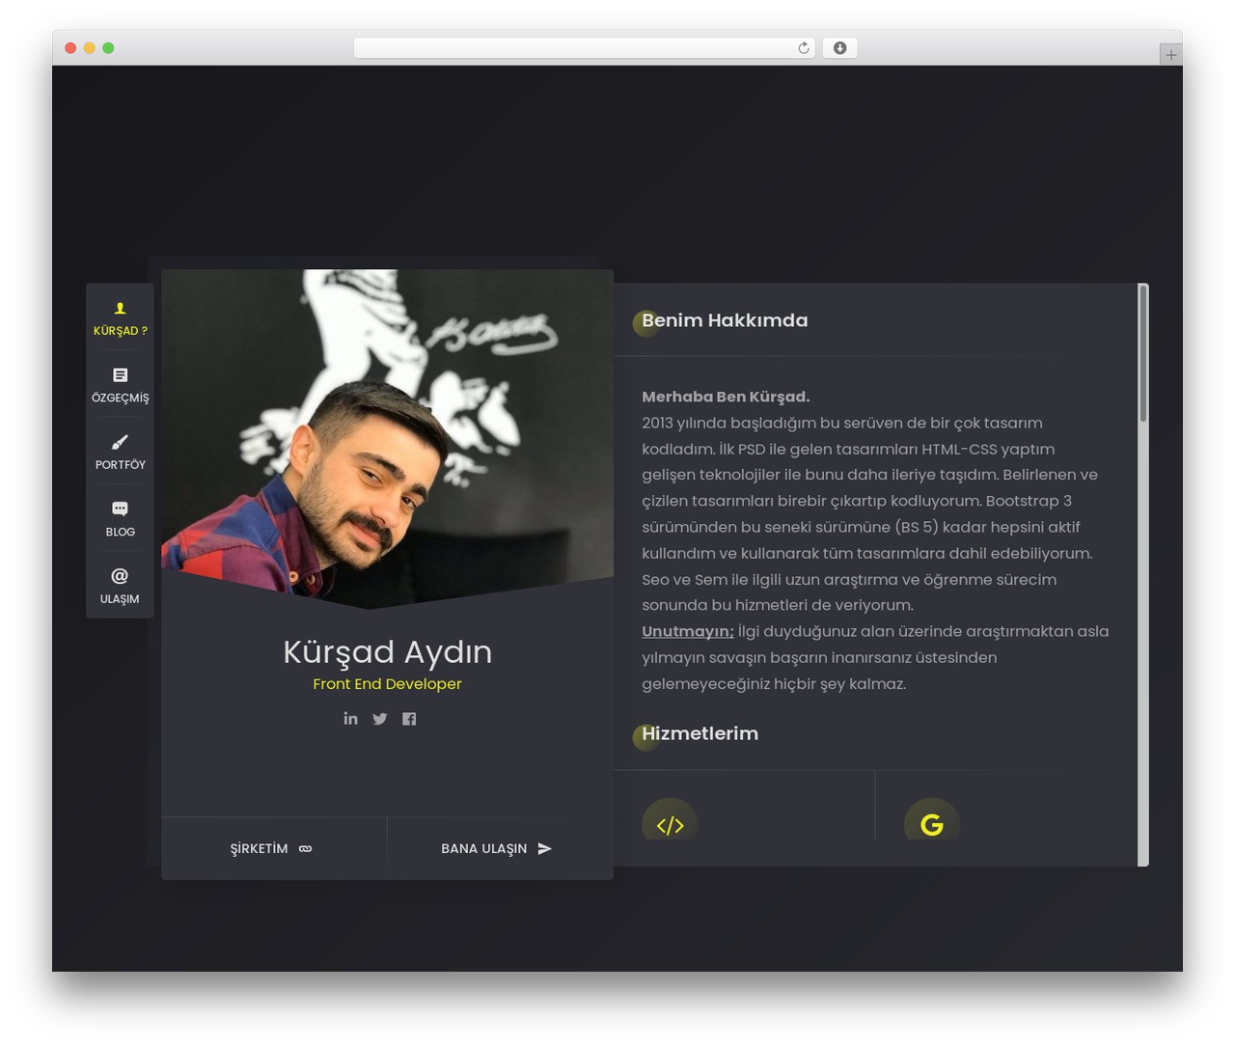
Task: Focus the browser address bar
Action: tap(584, 48)
